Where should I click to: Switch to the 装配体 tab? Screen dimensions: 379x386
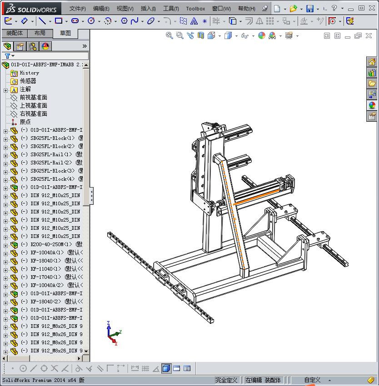(x=15, y=33)
